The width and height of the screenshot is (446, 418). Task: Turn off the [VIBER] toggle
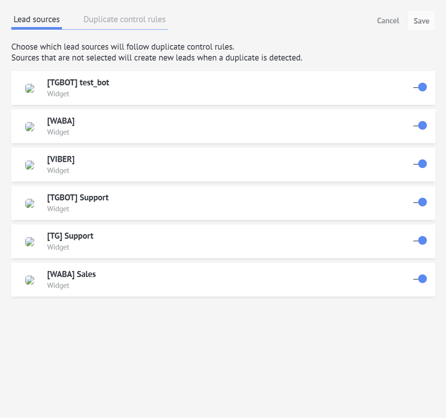pos(420,164)
